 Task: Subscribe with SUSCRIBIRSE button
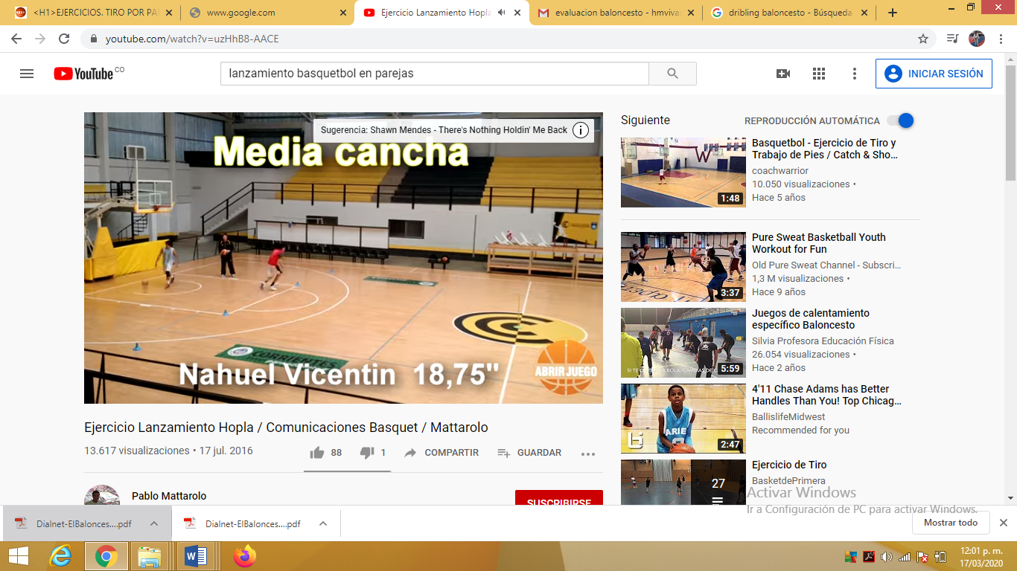(559, 498)
